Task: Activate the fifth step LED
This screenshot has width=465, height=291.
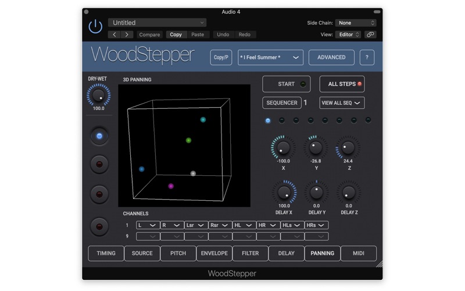Action: coord(325,120)
